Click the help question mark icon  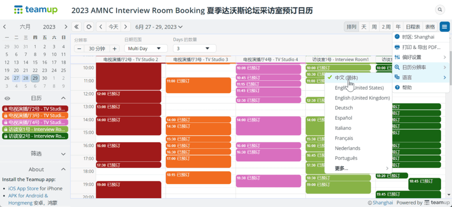click(397, 87)
